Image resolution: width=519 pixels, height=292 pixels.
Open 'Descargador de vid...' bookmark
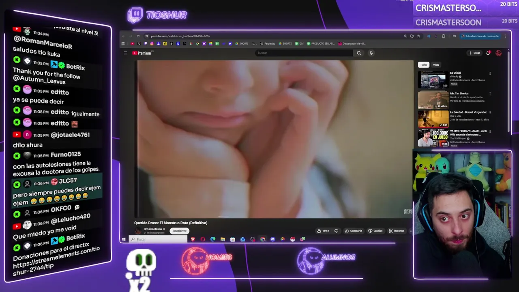(352, 43)
